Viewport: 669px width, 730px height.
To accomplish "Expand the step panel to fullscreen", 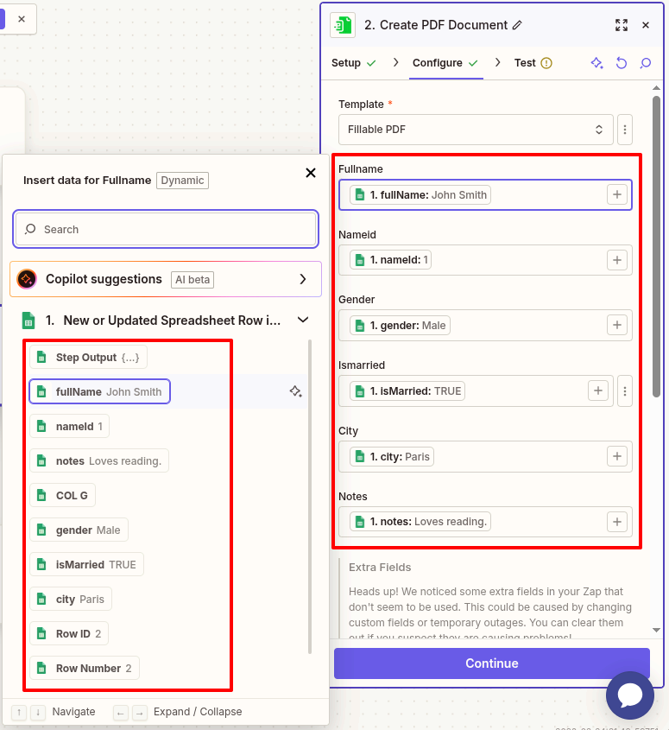I will [x=622, y=25].
